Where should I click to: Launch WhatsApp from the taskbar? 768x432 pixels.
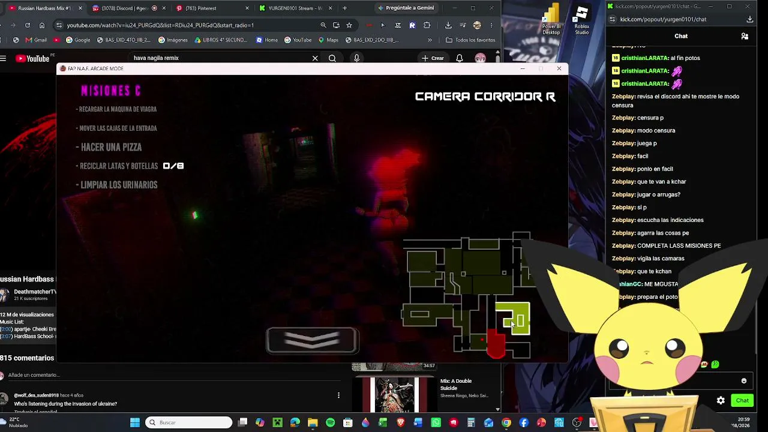click(x=436, y=423)
